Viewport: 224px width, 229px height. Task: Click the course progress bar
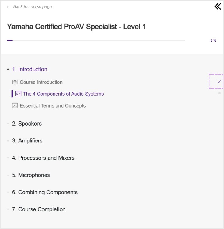pos(96,40)
